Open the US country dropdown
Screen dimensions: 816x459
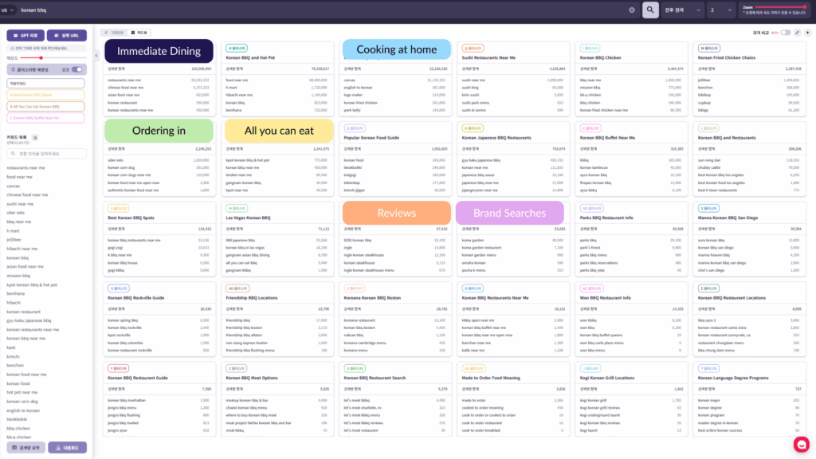coord(8,10)
